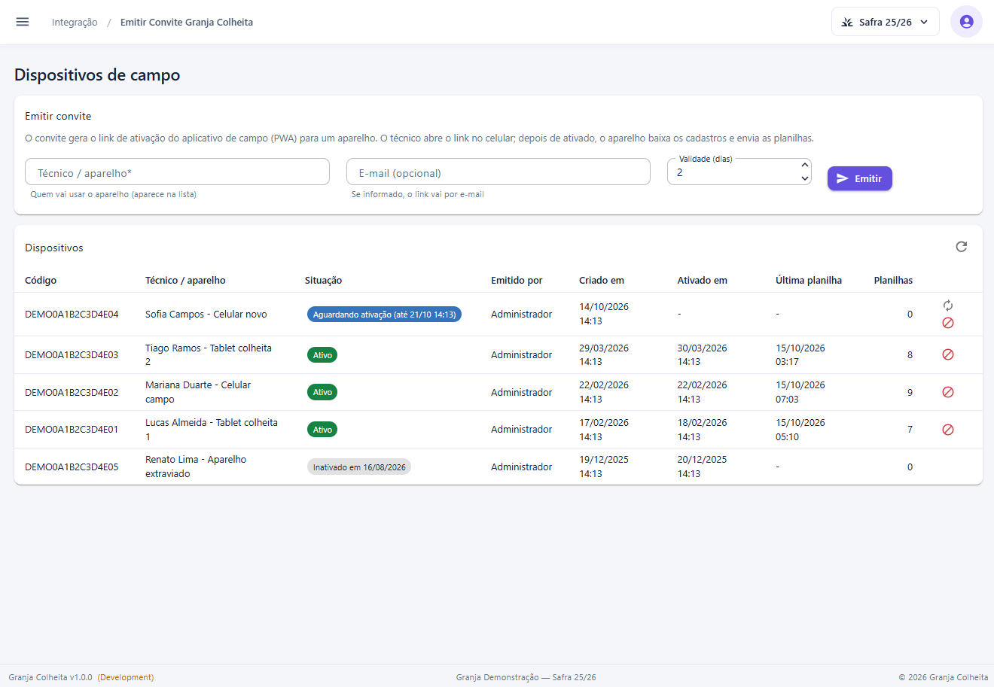Click the Inativado em 16/08/2026 chip
Image resolution: width=994 pixels, height=687 pixels.
coord(359,467)
